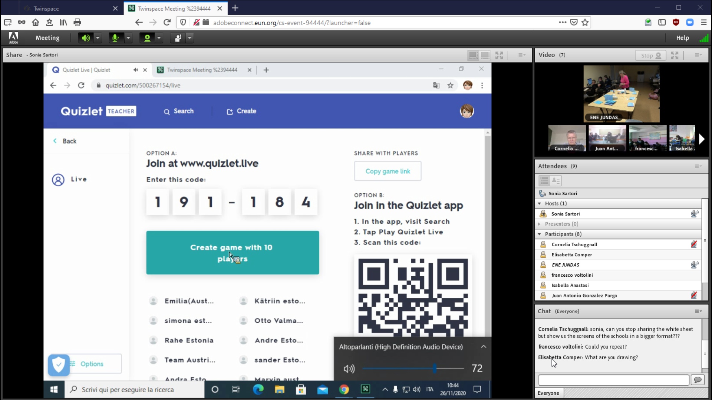Screen dimensions: 712x400
Task: Toggle the webcam icon in toolbar
Action: [x=147, y=38]
